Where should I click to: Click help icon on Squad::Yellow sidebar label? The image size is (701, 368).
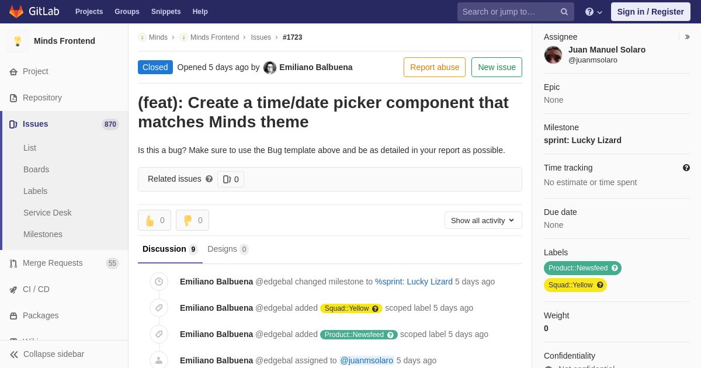click(600, 285)
